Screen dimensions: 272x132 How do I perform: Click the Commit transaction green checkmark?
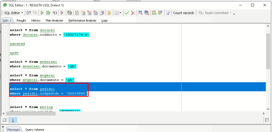(127, 13)
